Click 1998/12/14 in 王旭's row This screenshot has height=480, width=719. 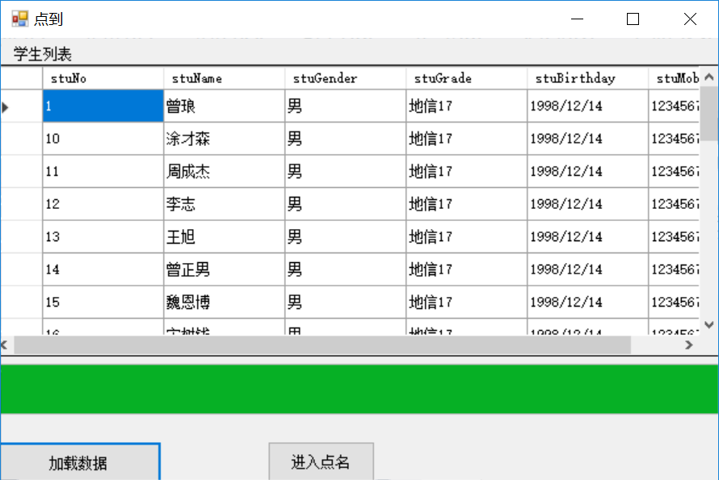pyautogui.click(x=566, y=236)
